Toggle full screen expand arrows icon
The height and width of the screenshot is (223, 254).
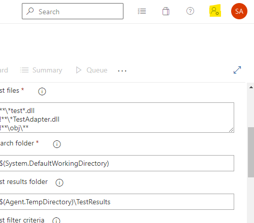pyautogui.click(x=237, y=70)
